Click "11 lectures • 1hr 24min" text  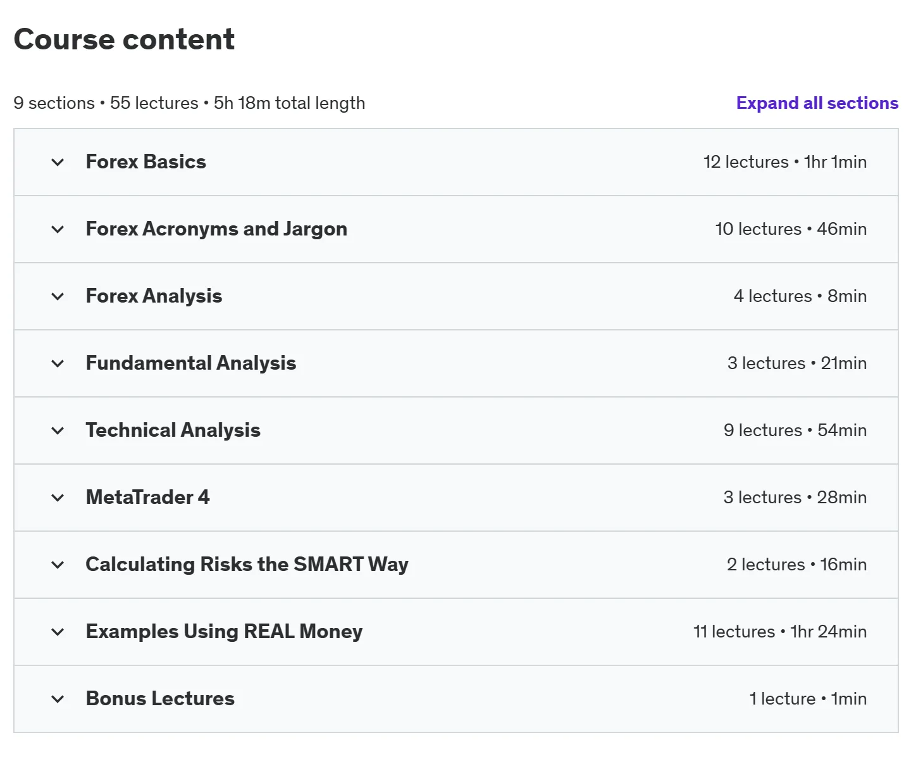[780, 632]
